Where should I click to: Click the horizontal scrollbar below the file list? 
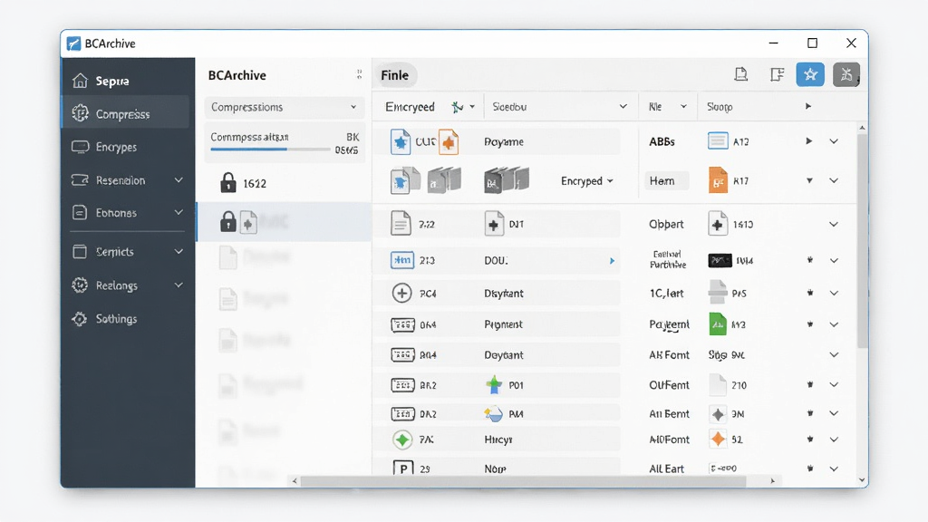(x=523, y=481)
